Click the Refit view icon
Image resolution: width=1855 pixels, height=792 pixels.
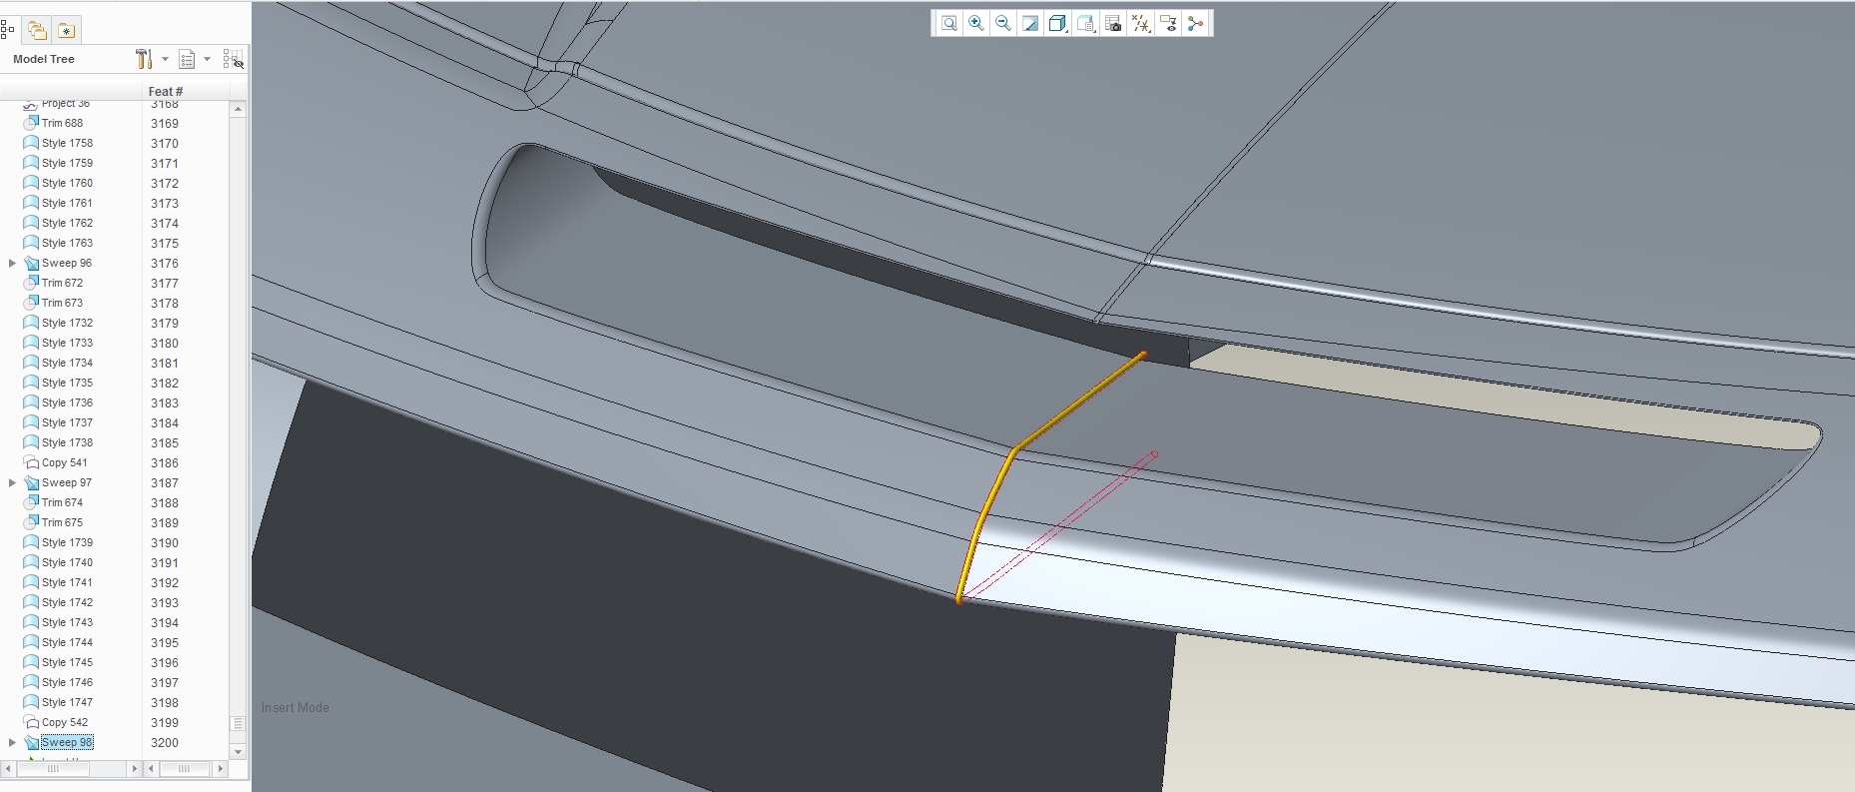pyautogui.click(x=949, y=24)
